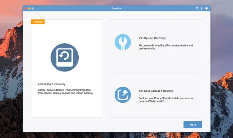
Task: Open the feedback chat bubble icon
Action: [207, 8]
